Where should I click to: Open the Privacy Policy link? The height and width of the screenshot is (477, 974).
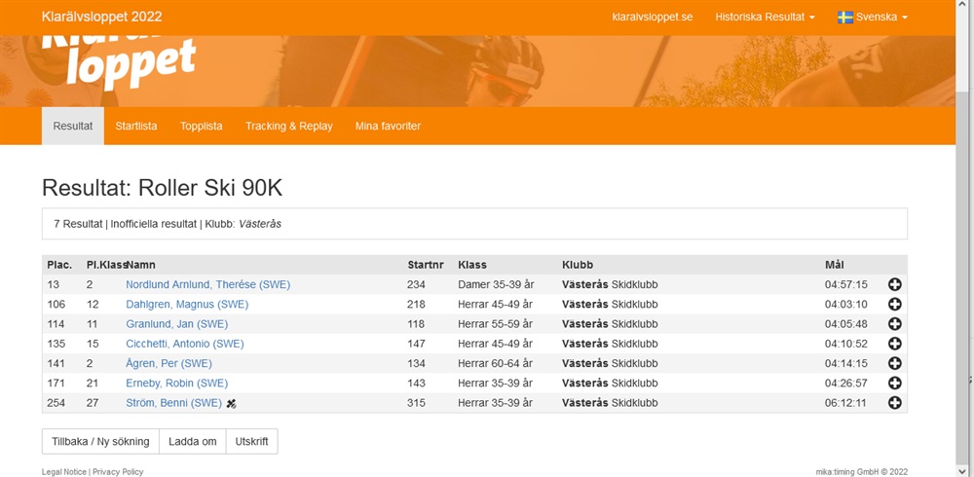[x=118, y=472]
